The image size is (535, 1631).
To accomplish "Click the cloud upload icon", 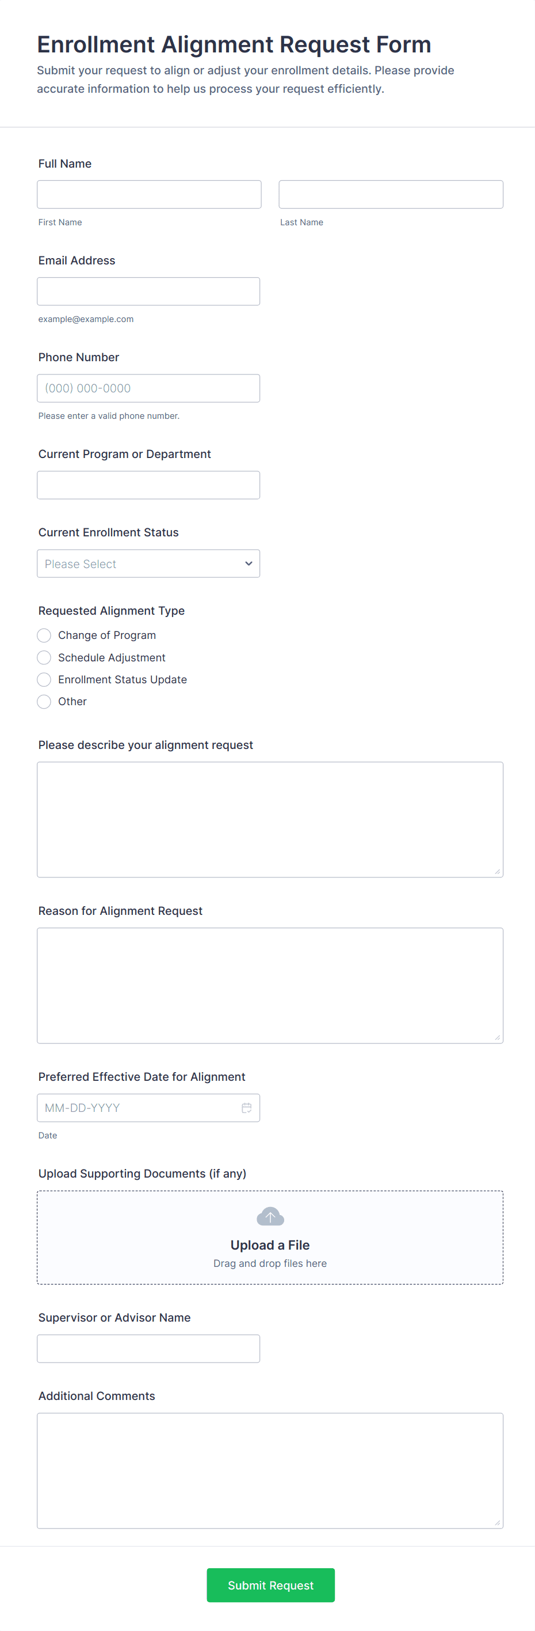I will [x=270, y=1216].
